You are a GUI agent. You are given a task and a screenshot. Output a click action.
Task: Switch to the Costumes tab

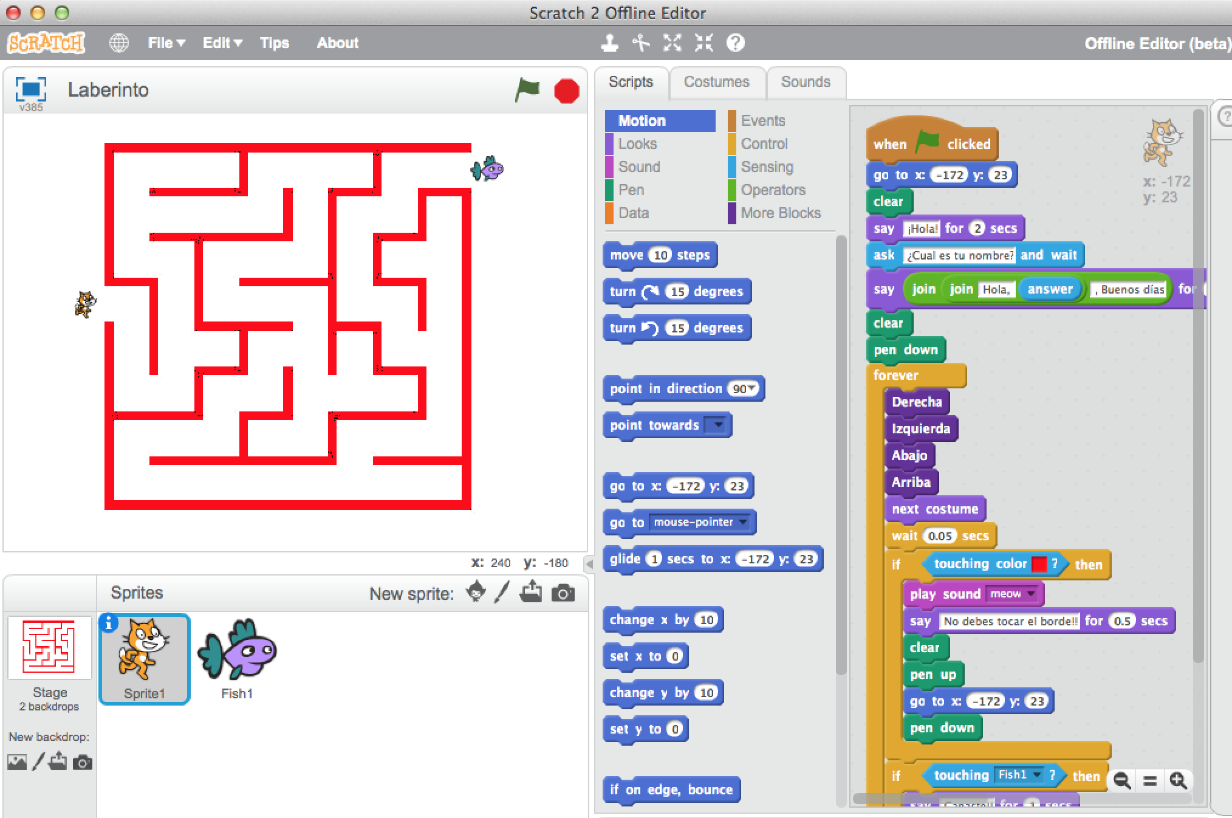click(x=717, y=82)
